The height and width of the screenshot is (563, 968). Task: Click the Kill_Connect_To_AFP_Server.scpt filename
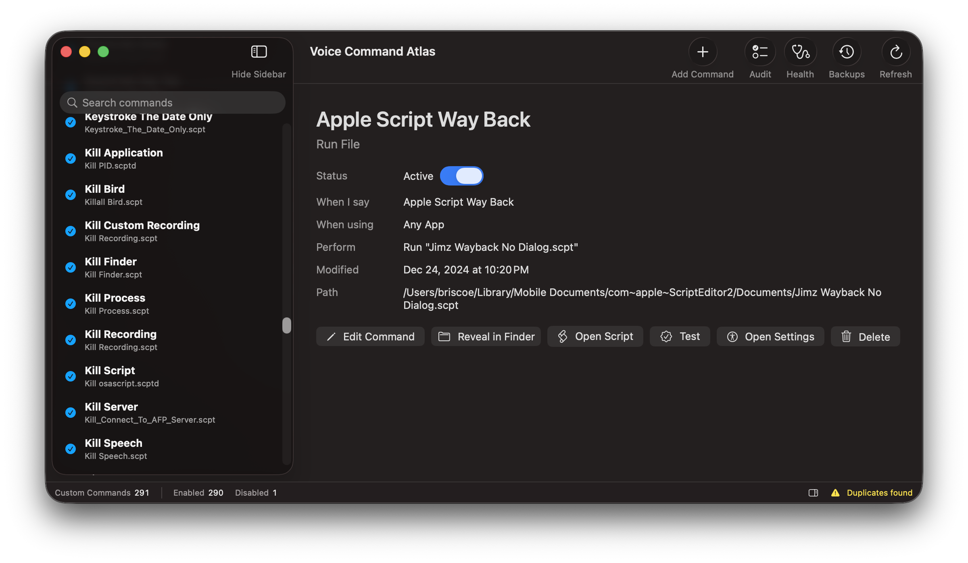tap(150, 420)
